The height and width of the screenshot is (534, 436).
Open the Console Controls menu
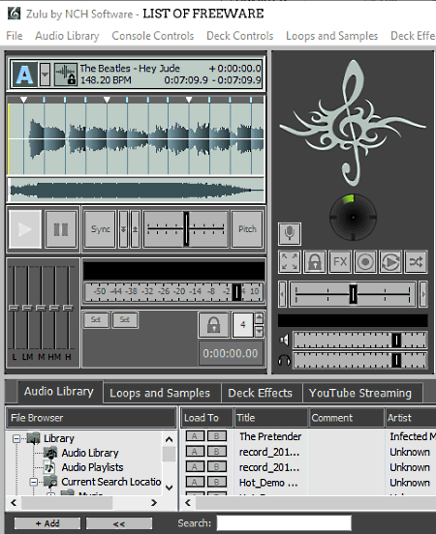(153, 36)
